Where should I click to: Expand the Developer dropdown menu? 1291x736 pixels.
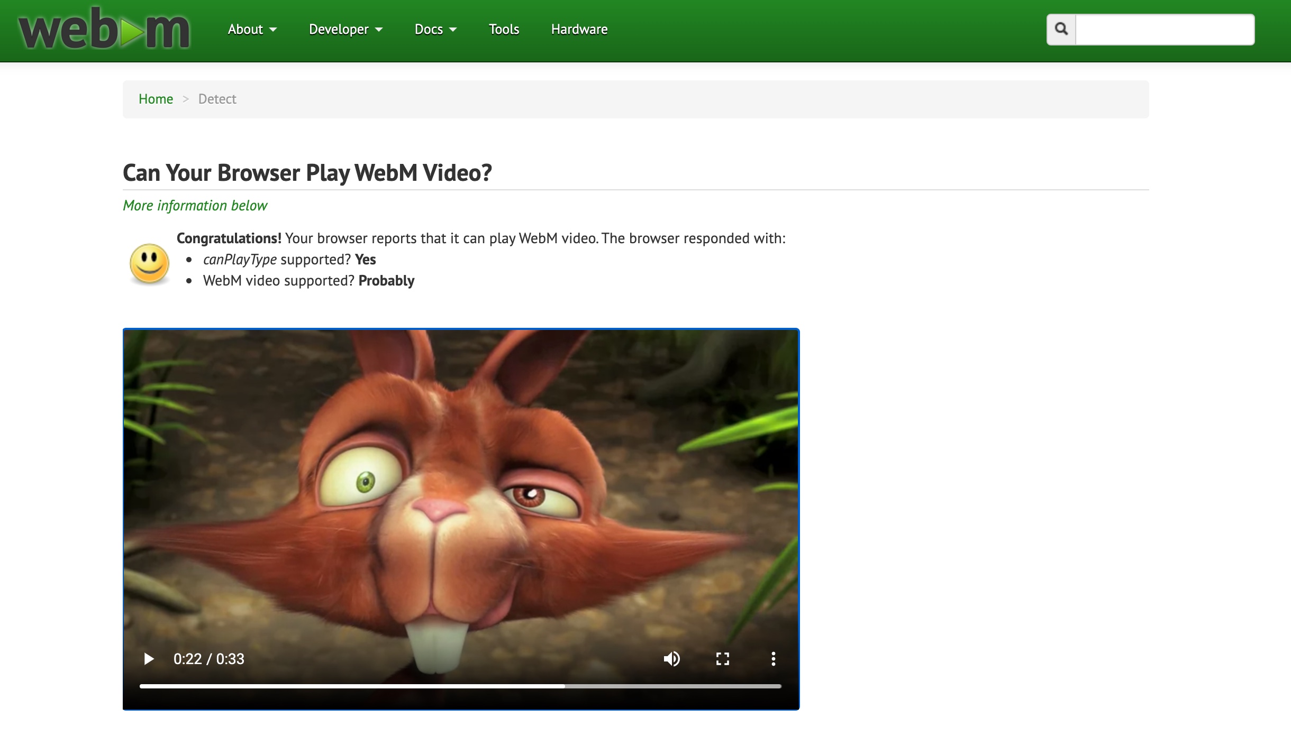pyautogui.click(x=345, y=30)
